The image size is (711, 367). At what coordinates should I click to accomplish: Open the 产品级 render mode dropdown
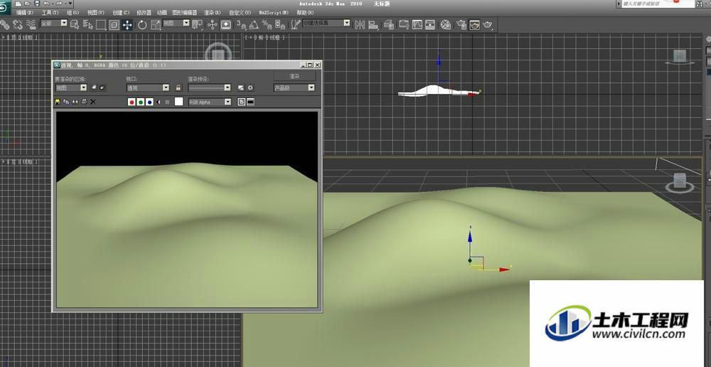294,87
